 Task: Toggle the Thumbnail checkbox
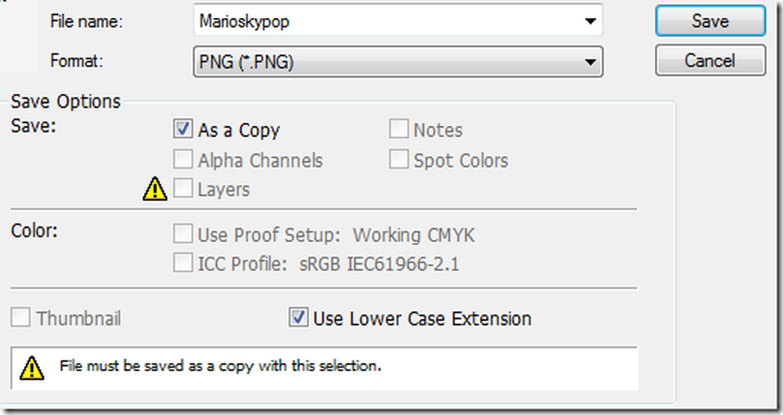point(20,318)
